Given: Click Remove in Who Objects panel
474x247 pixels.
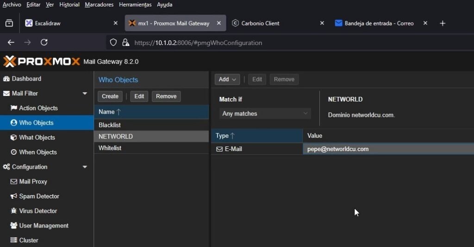Looking at the screenshot, I should [166, 96].
